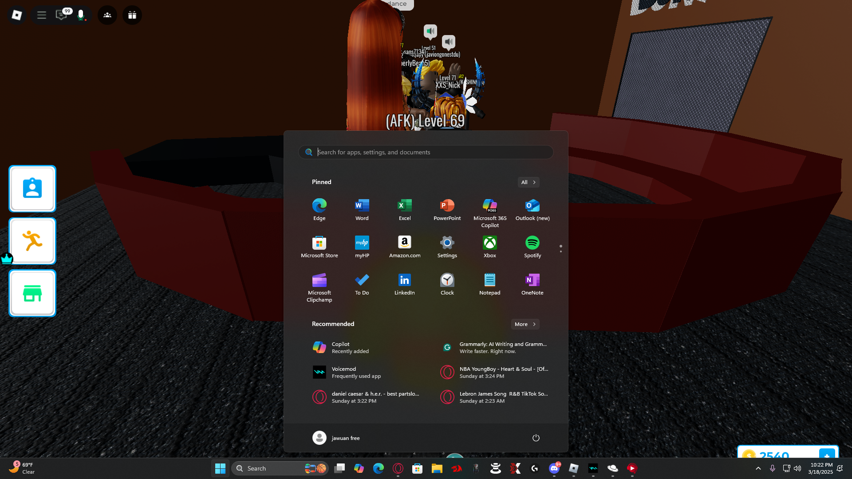
Task: Open the clock showing 10:22 PM
Action: click(821, 468)
